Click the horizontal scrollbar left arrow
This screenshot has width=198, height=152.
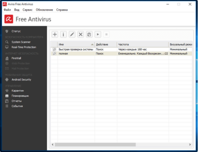(x=53, y=144)
